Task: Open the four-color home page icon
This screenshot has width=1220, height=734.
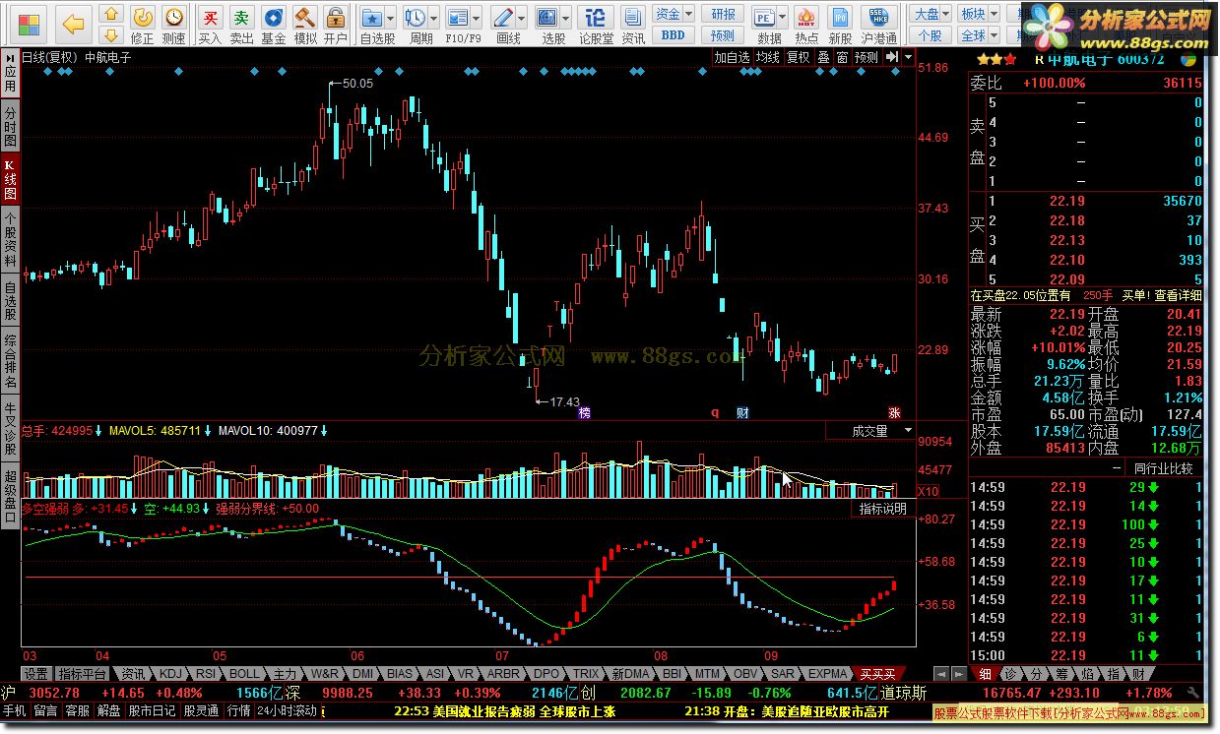Action: point(31,24)
